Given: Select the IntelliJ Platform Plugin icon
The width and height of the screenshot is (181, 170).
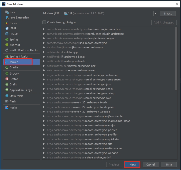Looking at the screenshot, I should [7, 50].
